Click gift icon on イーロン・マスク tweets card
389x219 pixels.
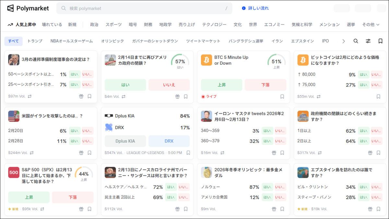pos(274,153)
